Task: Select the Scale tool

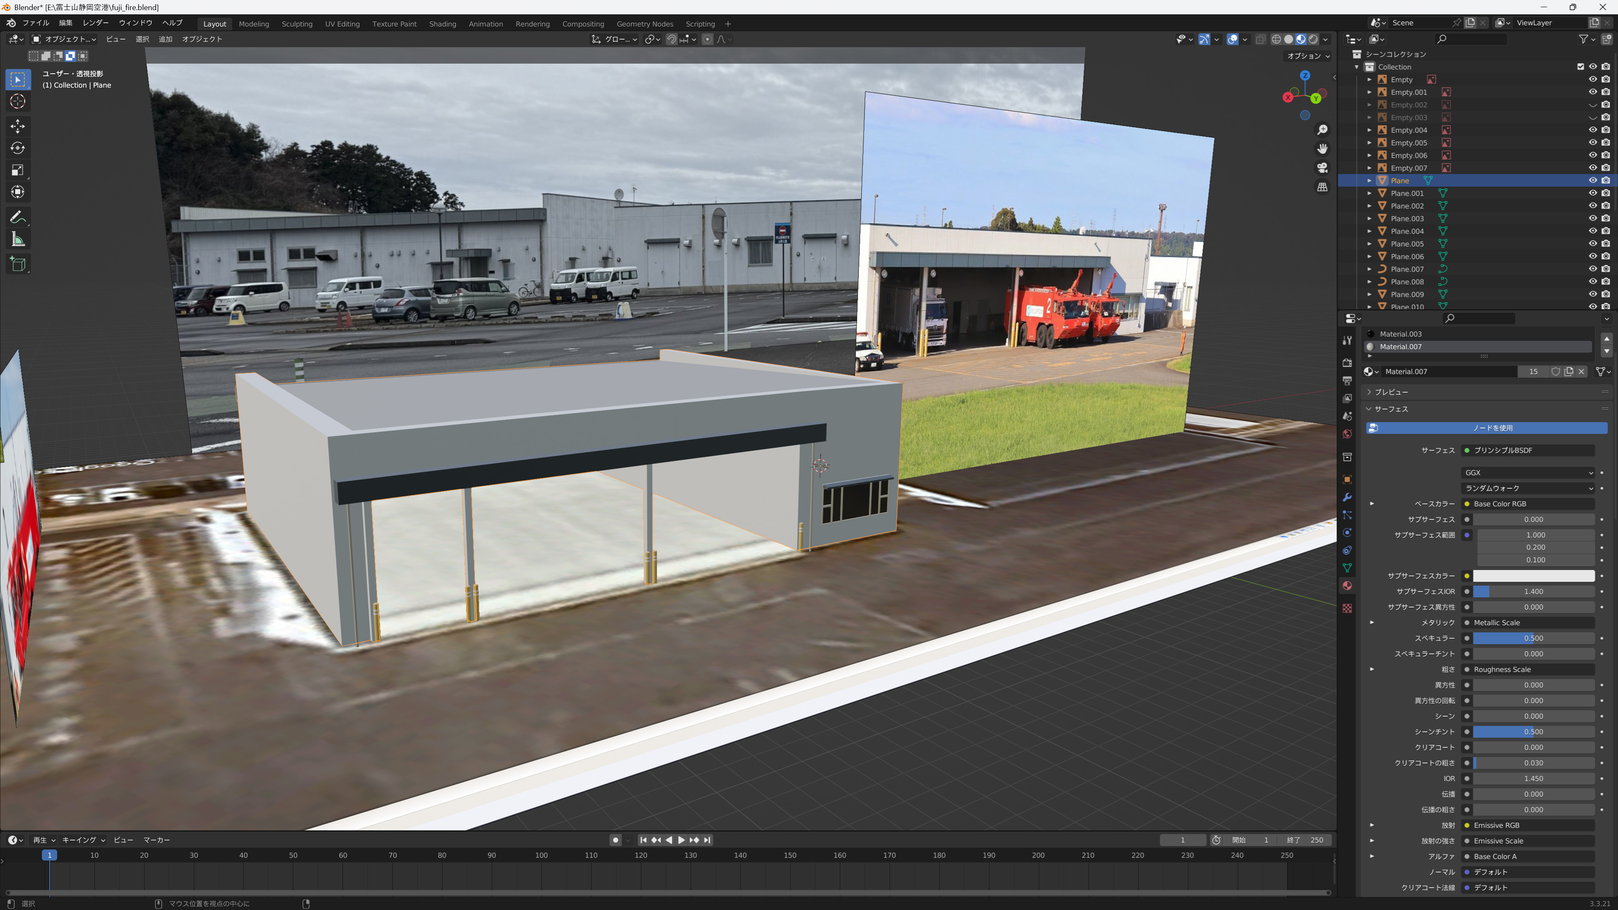Action: (18, 170)
